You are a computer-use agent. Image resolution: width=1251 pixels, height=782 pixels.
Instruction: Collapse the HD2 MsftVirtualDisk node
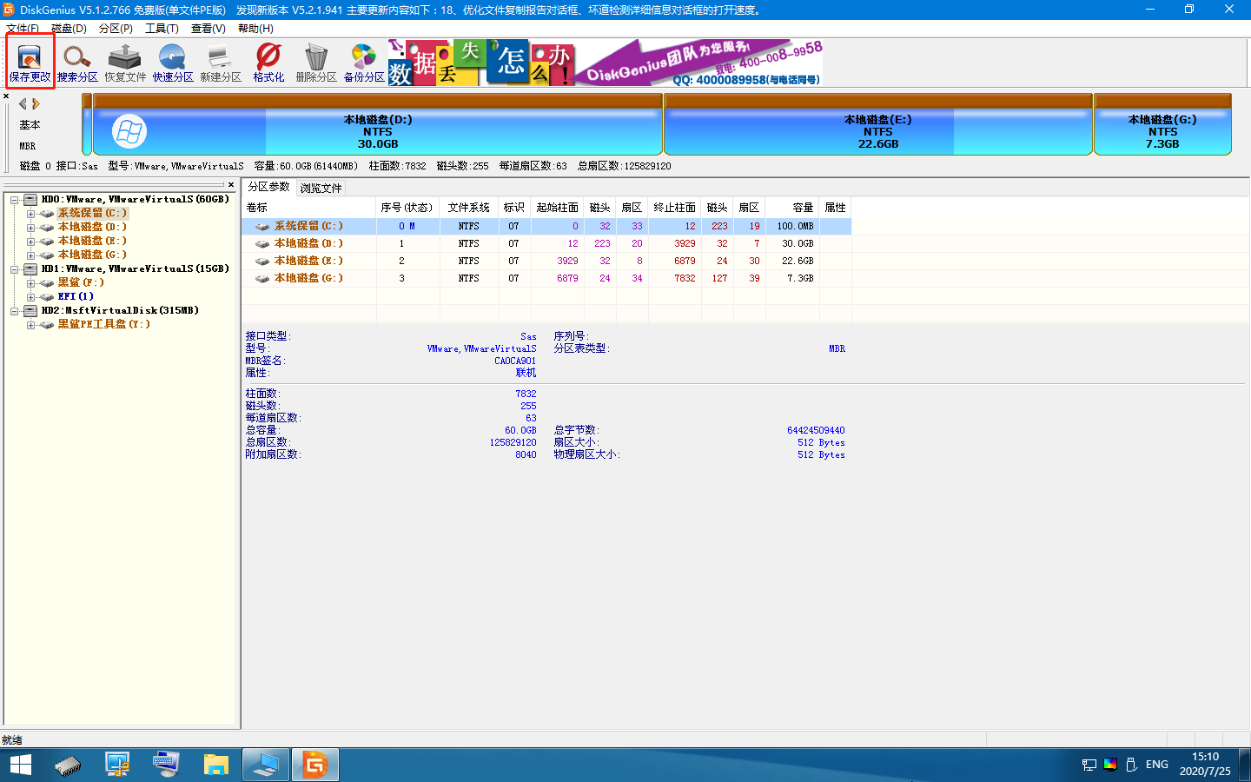click(x=15, y=311)
